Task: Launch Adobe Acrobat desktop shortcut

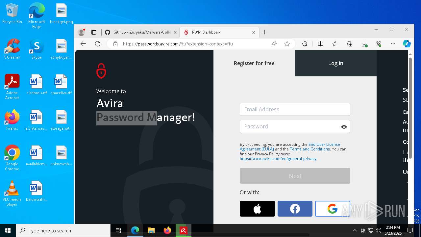Action: point(12,87)
